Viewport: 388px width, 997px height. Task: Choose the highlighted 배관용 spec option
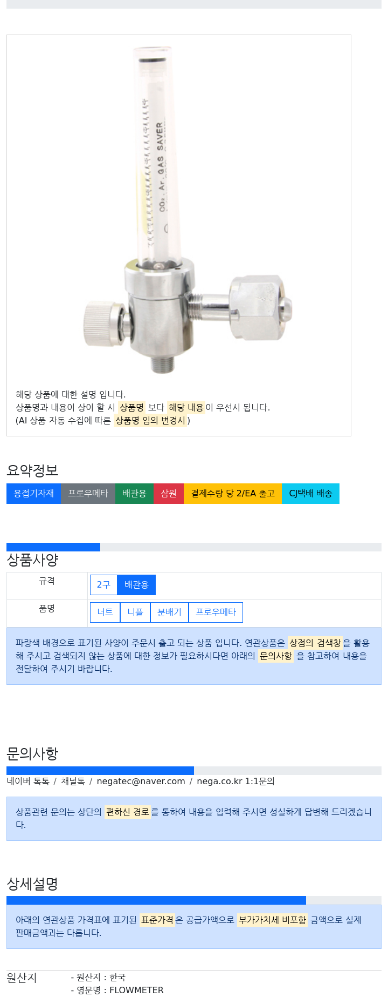136,585
